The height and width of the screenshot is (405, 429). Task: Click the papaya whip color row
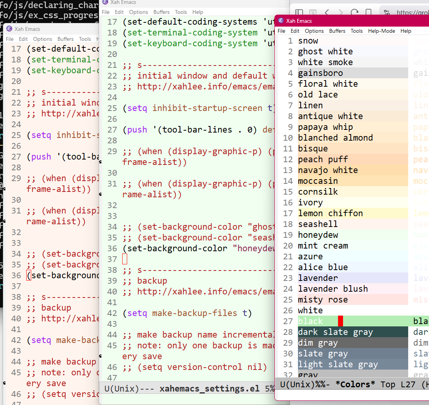(x=353, y=127)
